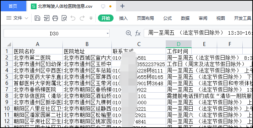Click the WPS spreadsheet icon on file tab
This screenshot has height=128, width=253.
[34, 6]
